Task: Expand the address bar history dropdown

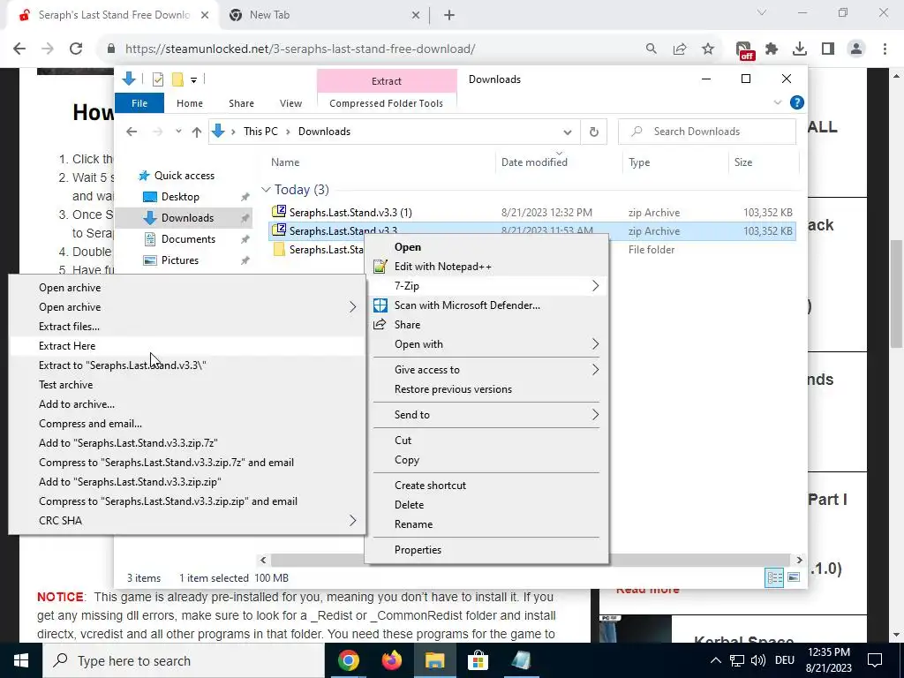Action: (x=568, y=132)
